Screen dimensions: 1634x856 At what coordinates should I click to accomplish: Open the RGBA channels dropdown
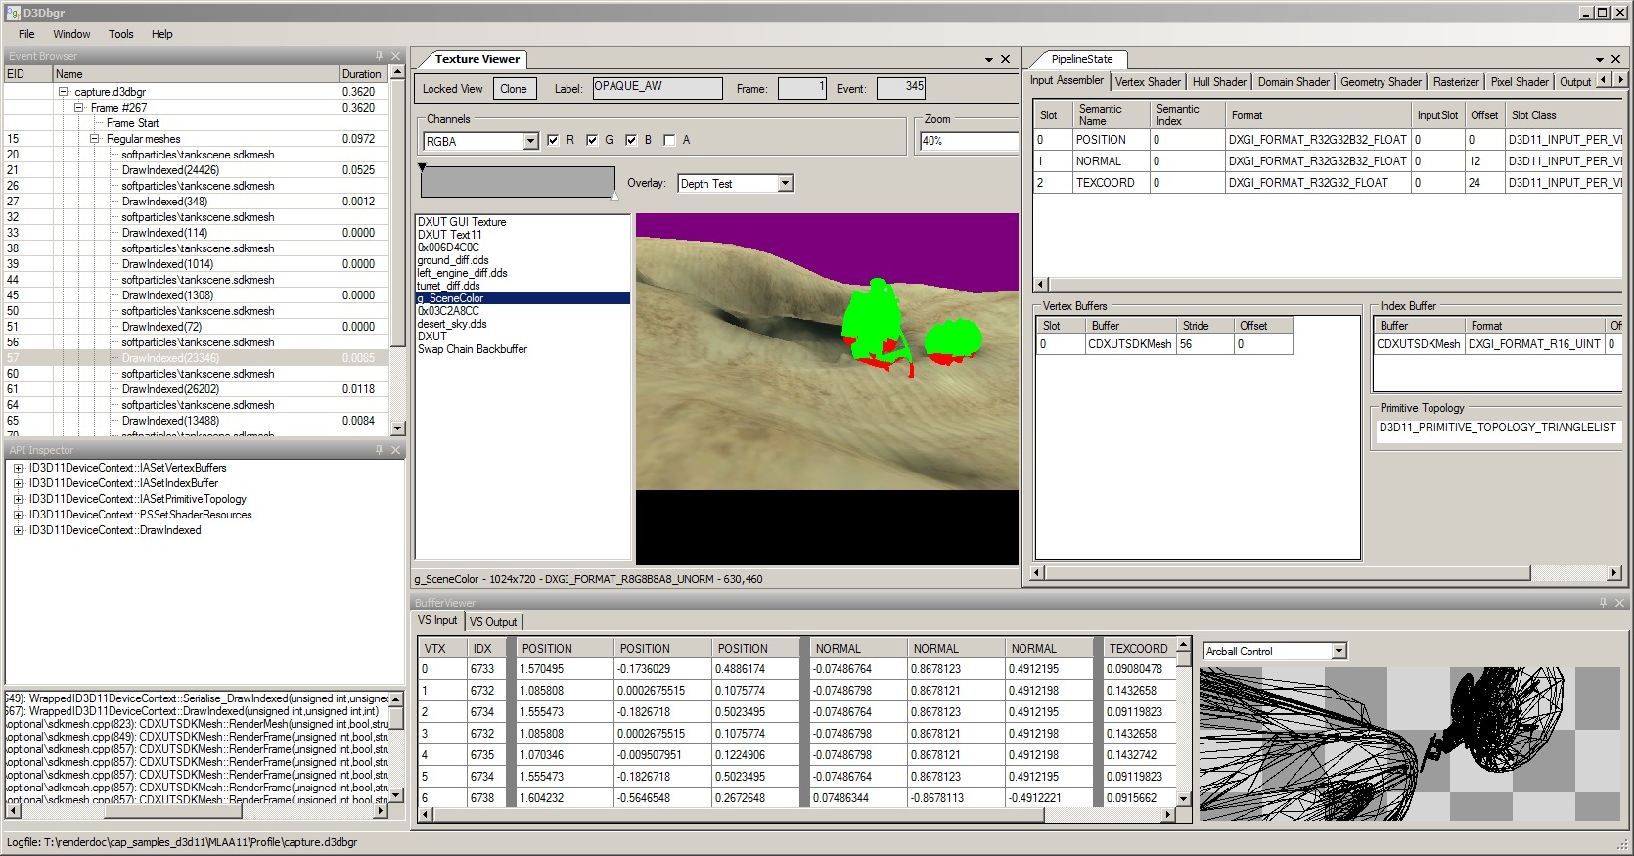click(x=530, y=142)
